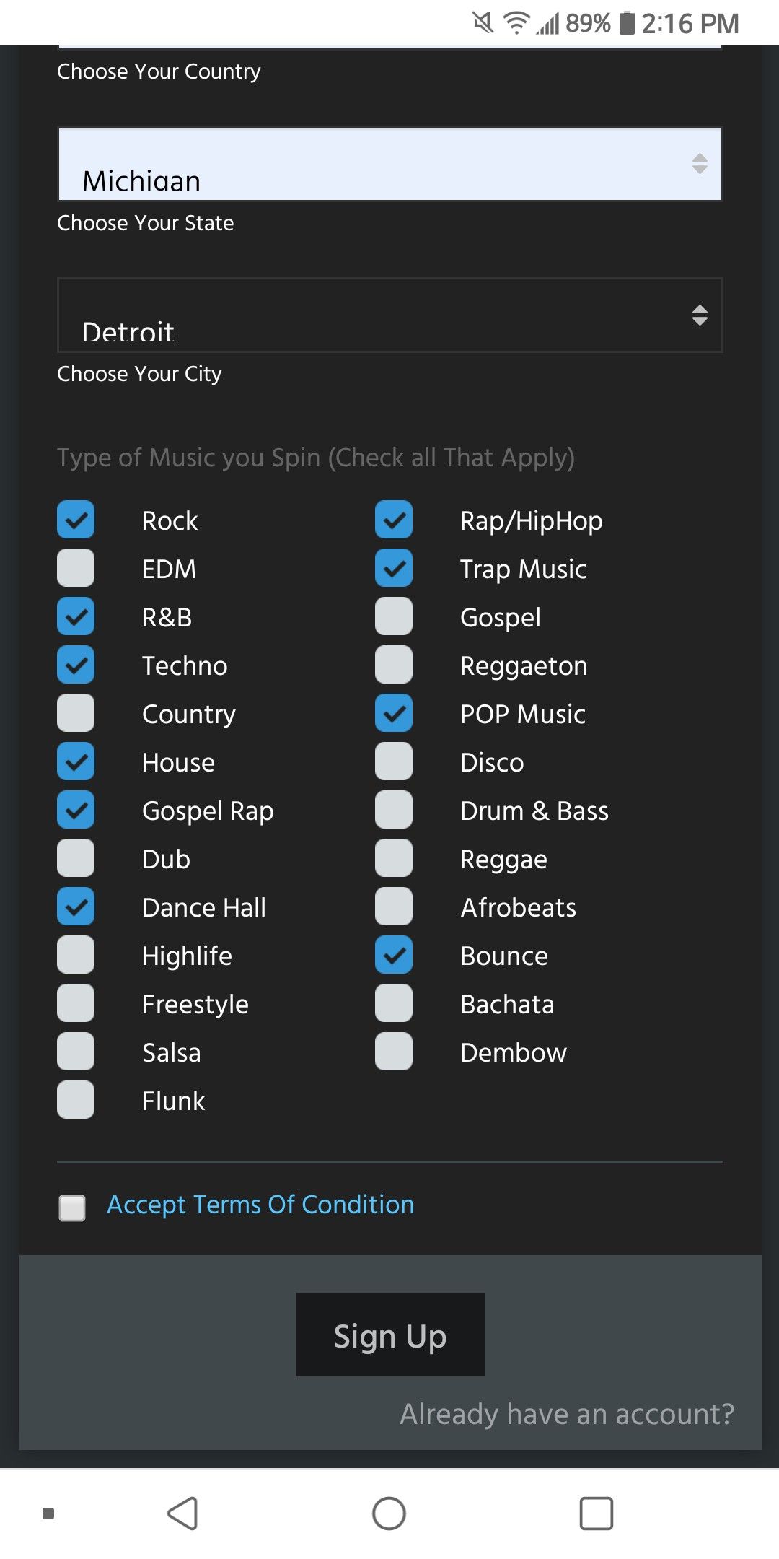Check the Accept Terms checkbox
Viewport: 779px width, 1559px height.
coord(72,1208)
